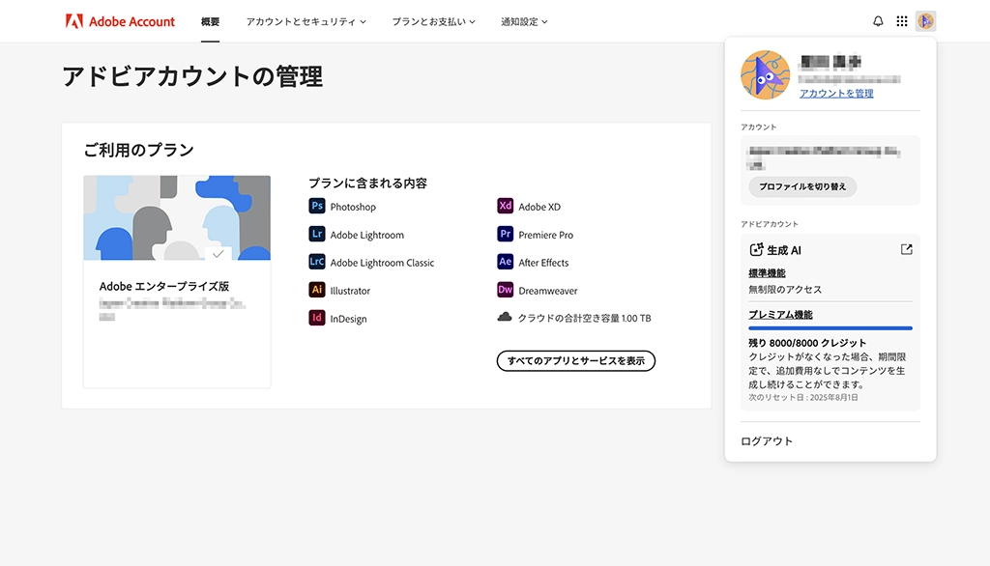This screenshot has width=990, height=566.
Task: Click 標準機能 link
Action: (x=767, y=273)
